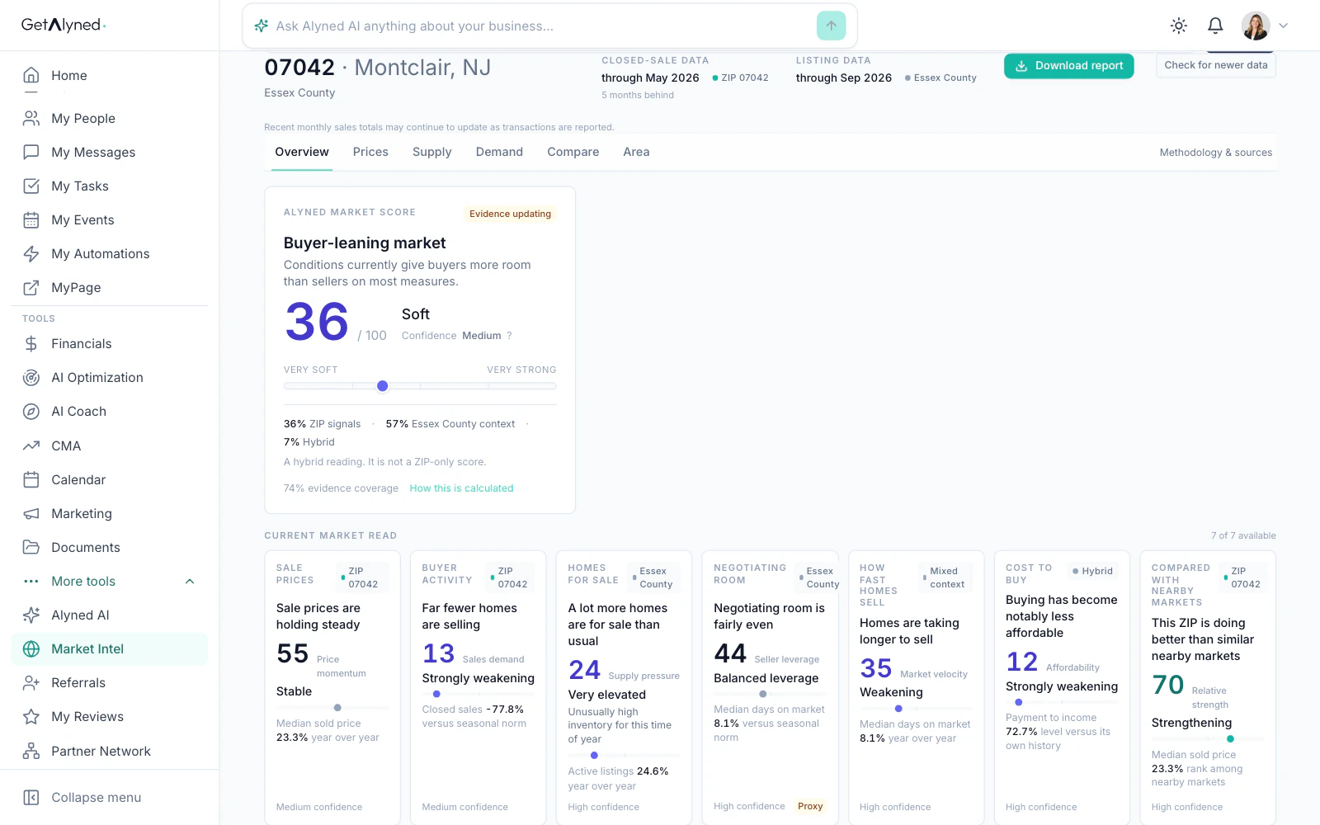Viewport: 1320px width, 825px height.
Task: Click More tools label in sidebar
Action: 83,581
